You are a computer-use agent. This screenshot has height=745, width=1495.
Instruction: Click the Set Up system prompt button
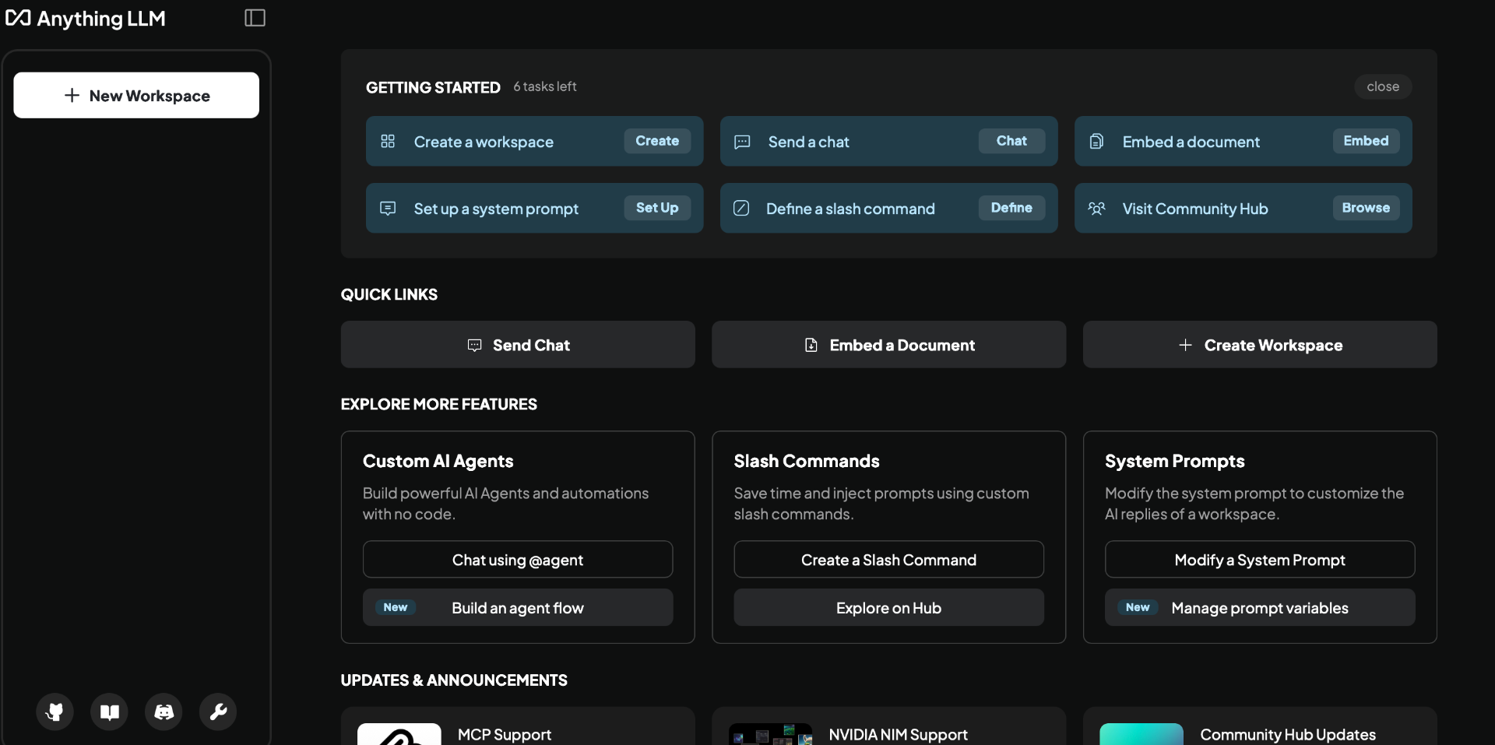657,208
